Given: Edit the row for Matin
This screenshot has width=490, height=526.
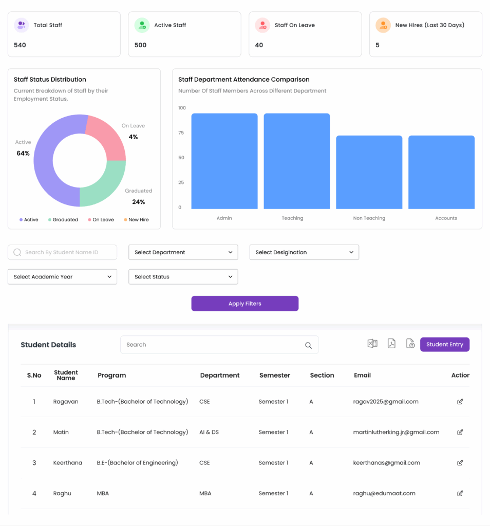Looking at the screenshot, I should (460, 432).
